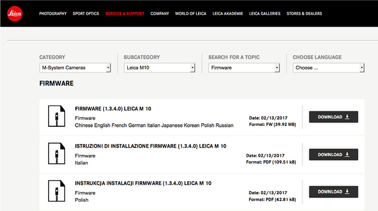The height and width of the screenshot is (211, 378).
Task: Click Format: PDF (109.51 kB) text
Action: coord(271,162)
